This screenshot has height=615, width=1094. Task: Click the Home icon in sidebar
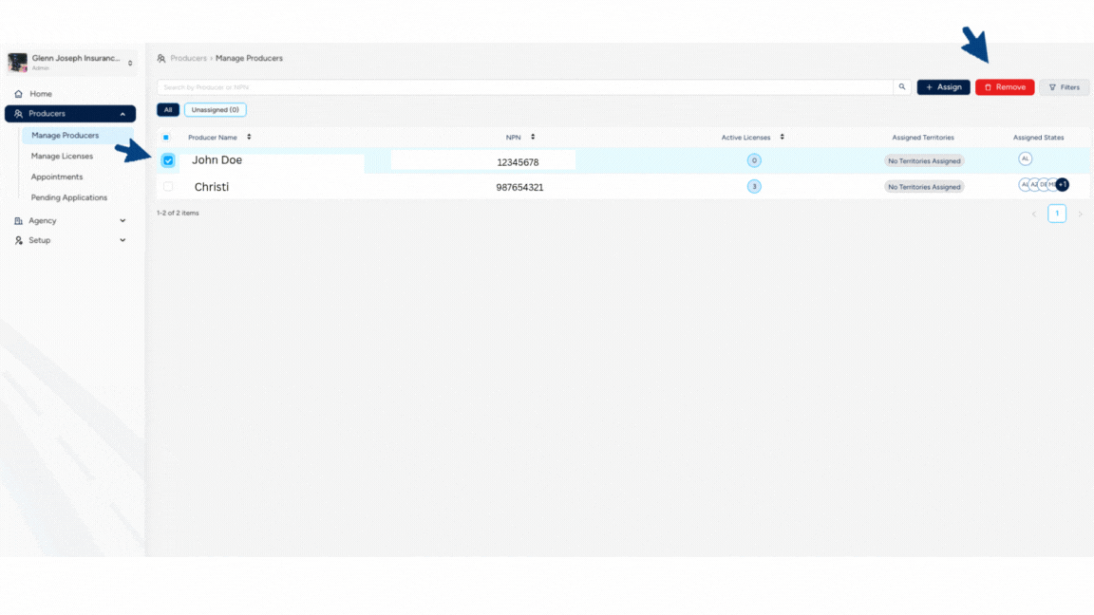18,94
